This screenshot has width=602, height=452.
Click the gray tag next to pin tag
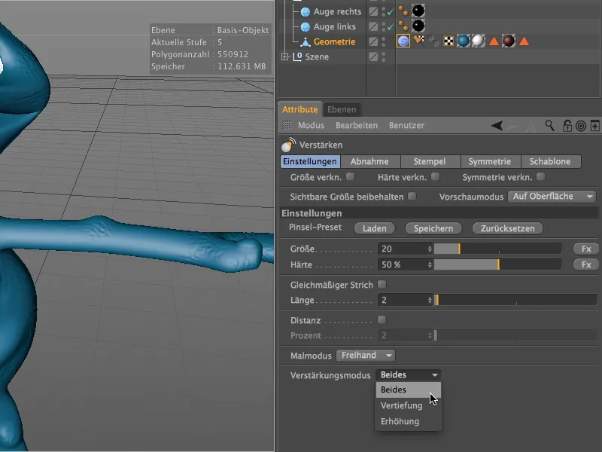(433, 41)
